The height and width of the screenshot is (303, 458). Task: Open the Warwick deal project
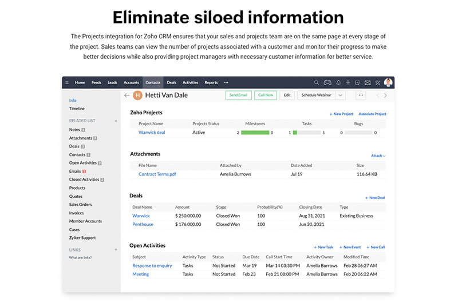pyautogui.click(x=152, y=133)
